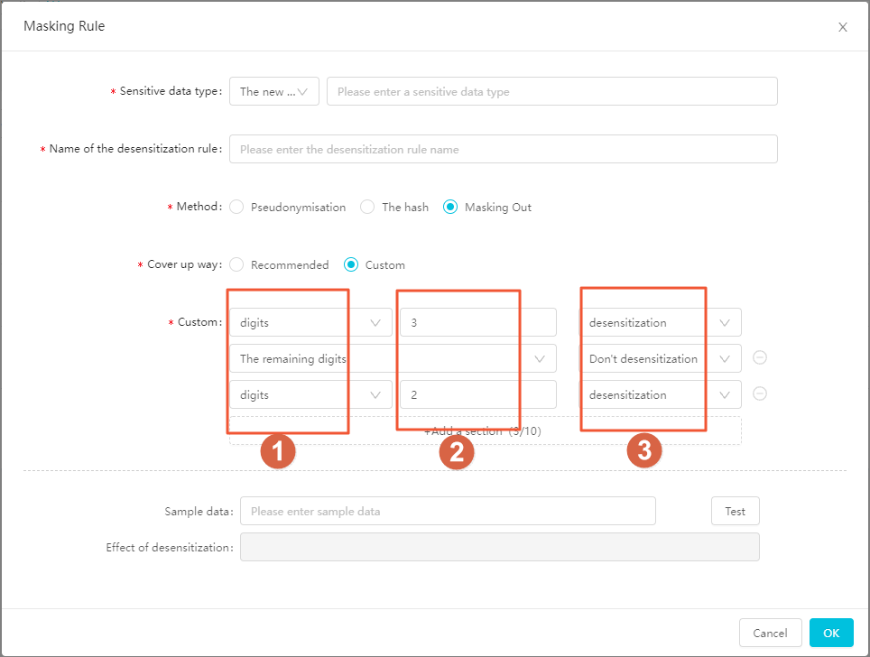The height and width of the screenshot is (657, 870).
Task: Open first row desensitization dropdown
Action: 660,323
